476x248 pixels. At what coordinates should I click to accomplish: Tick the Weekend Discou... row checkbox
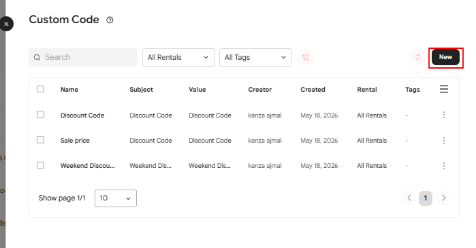pos(40,165)
